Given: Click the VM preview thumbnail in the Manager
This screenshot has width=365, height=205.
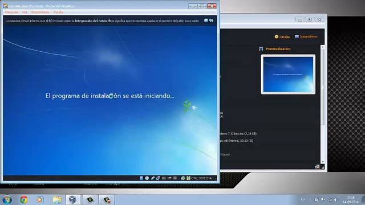Looking at the screenshot, I should (x=288, y=75).
